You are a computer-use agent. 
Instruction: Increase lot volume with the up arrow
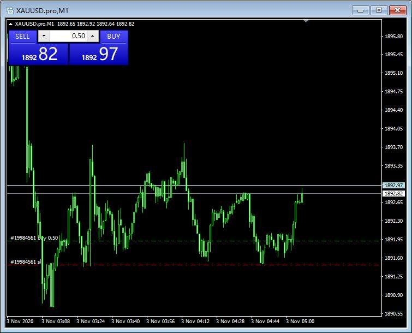(x=92, y=36)
